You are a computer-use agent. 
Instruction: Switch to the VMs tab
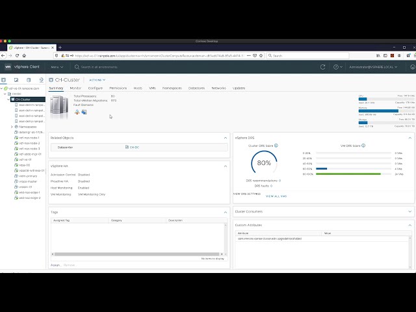152,88
